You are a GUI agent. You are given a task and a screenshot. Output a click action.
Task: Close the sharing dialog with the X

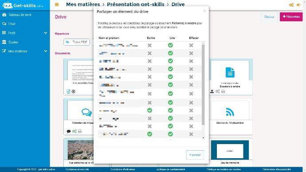click(x=204, y=11)
